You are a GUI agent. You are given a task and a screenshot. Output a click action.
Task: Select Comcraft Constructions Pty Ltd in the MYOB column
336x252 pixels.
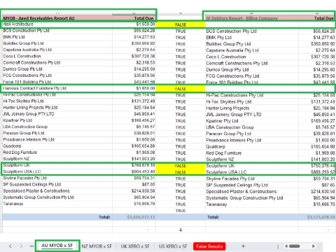31,62
